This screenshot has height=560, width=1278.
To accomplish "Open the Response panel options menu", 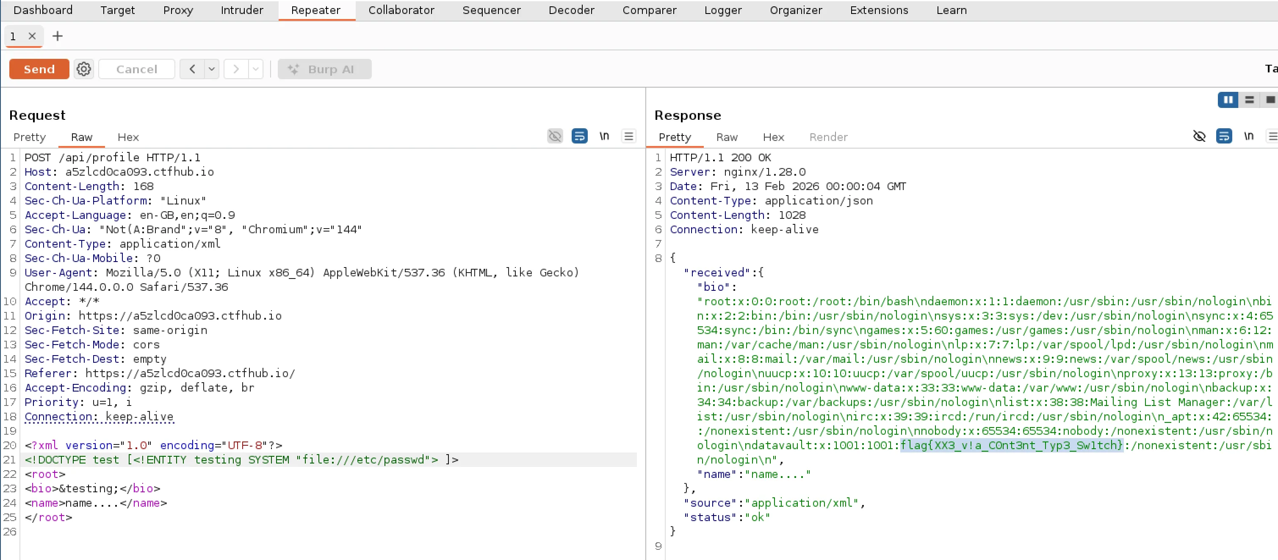I will (1273, 136).
